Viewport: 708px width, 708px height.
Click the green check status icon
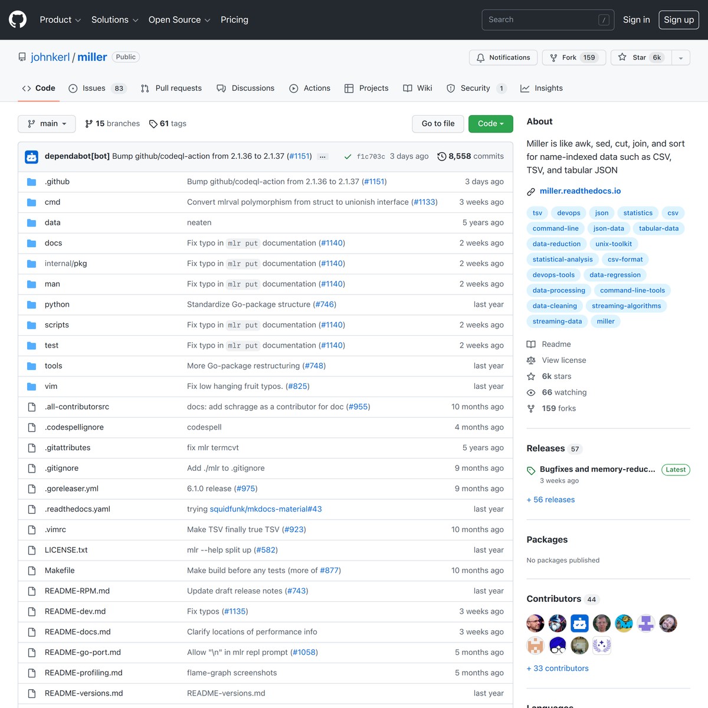tap(348, 156)
